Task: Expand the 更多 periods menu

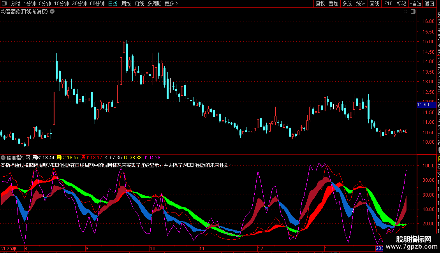Action: pos(171,4)
